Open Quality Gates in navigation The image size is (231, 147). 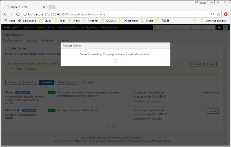pos(89,27)
